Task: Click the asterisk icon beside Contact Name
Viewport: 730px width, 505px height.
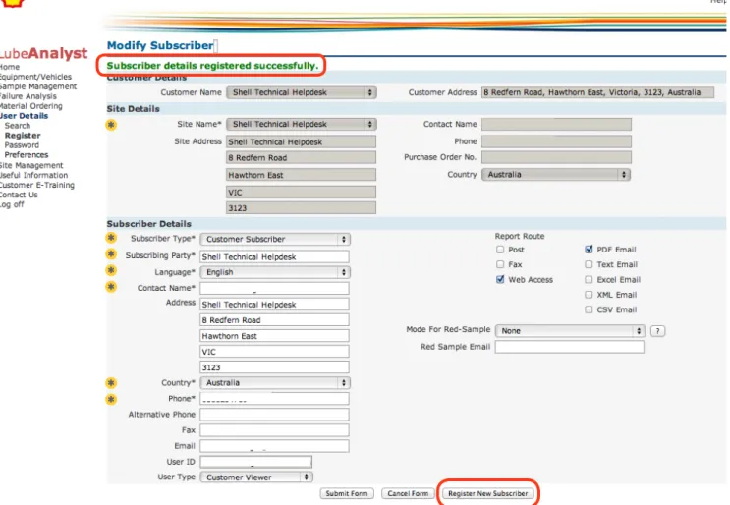Action: tap(111, 287)
